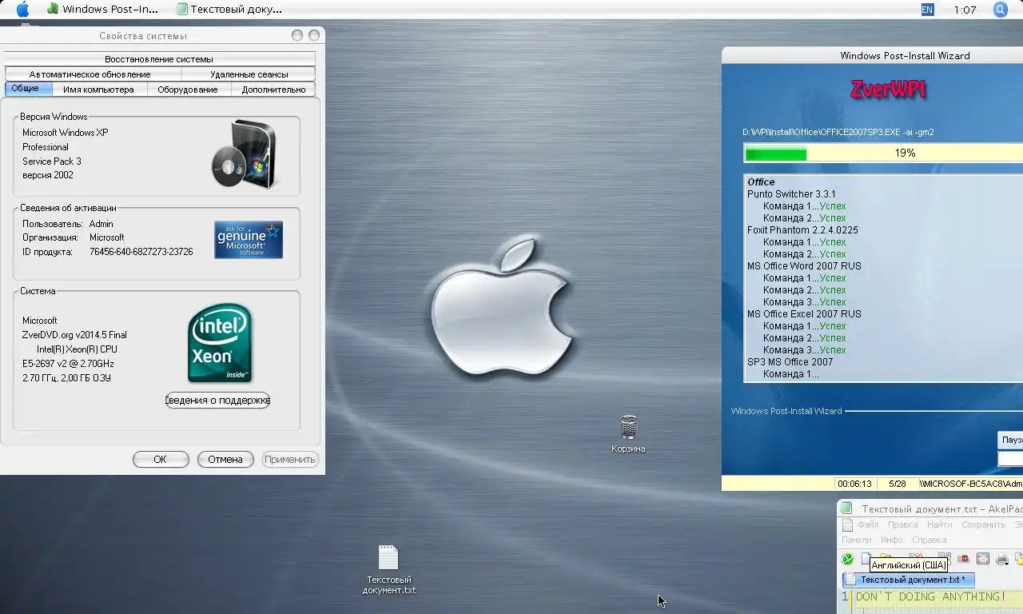This screenshot has height=614, width=1023.
Task: Click the 5/28 counter in status bar
Action: 897,484
